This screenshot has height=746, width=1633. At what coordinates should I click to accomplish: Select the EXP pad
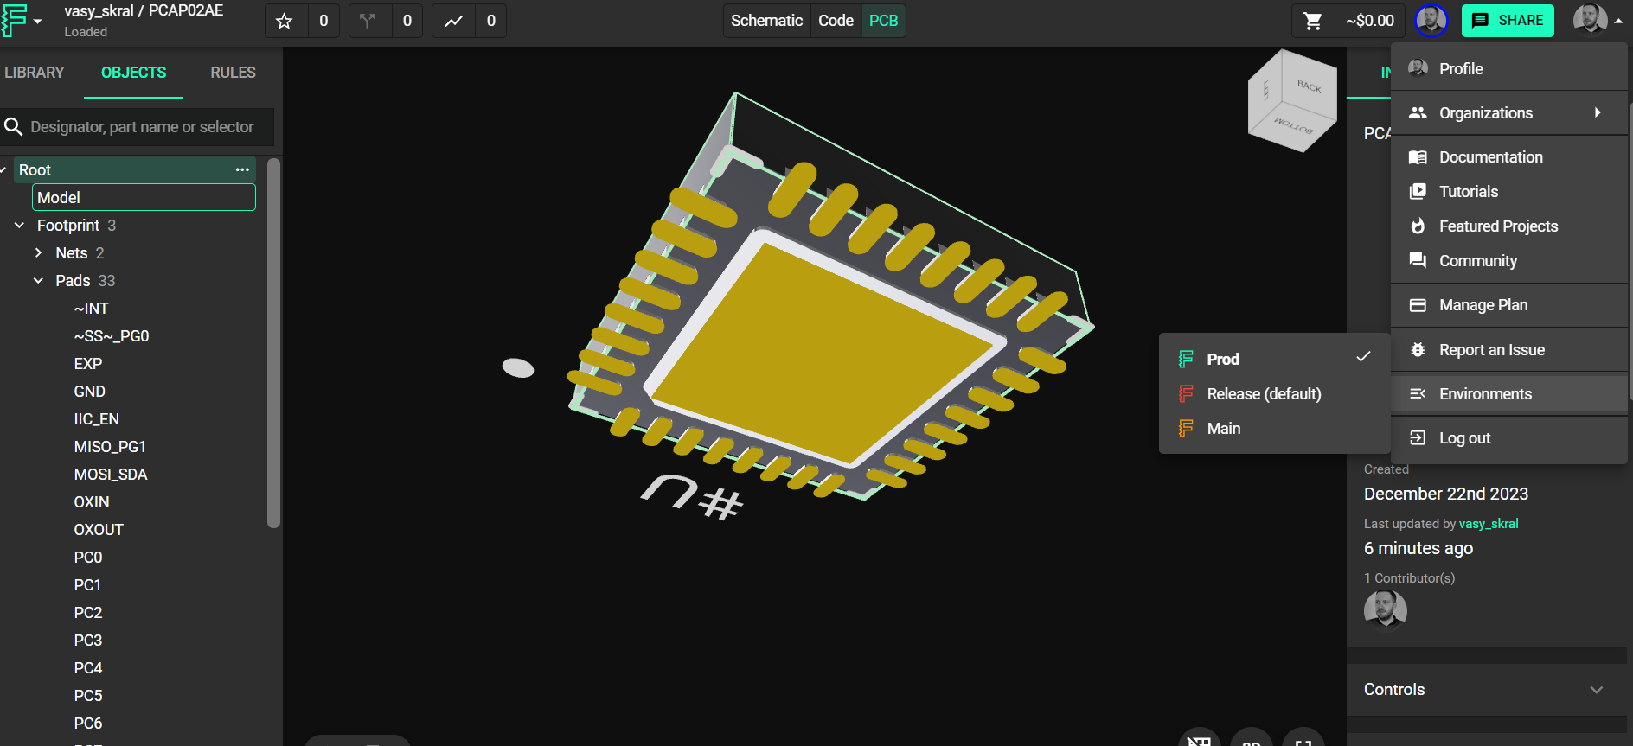(88, 364)
